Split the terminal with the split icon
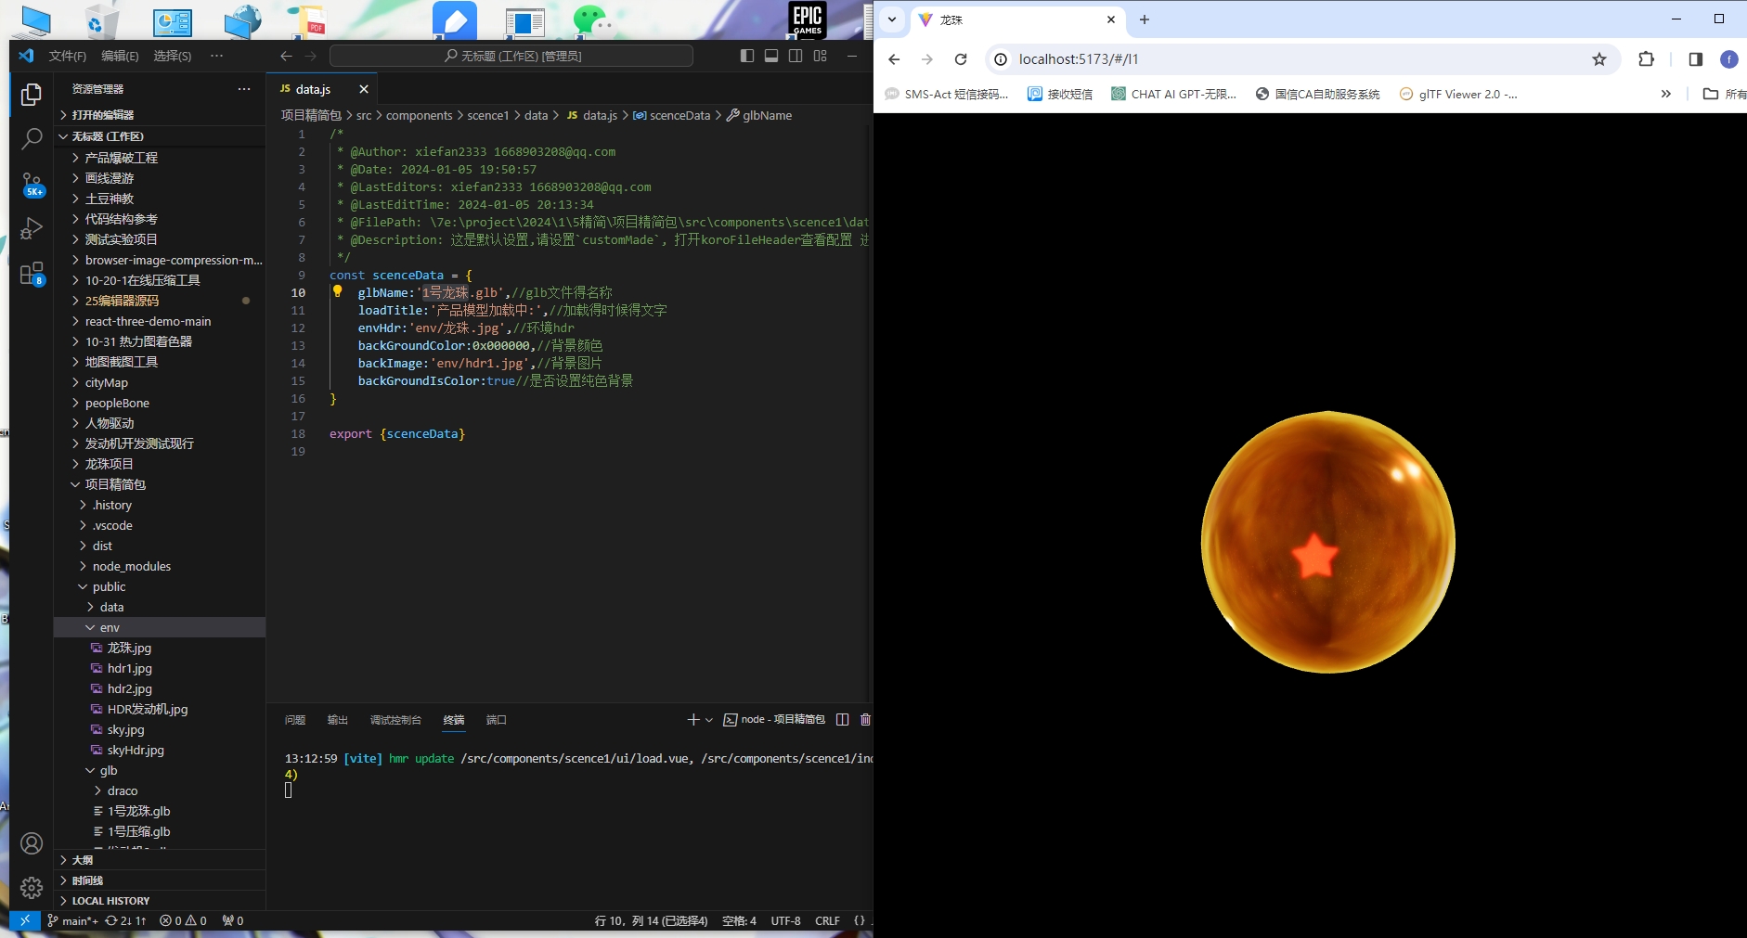 pyautogui.click(x=842, y=719)
